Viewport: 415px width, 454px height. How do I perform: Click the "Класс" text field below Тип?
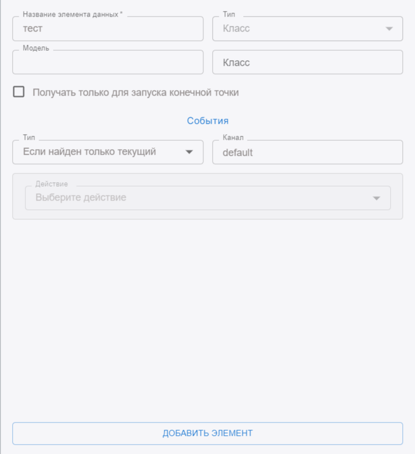(x=307, y=62)
